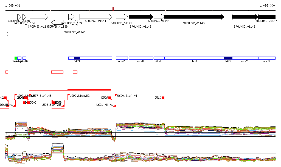Click the U600.SigA.M4 promoter flag
Image resolution: width=281 pixels, height=167 pixels.
(x=116, y=95)
